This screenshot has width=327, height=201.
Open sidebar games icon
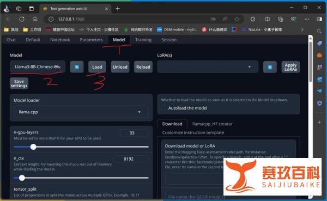[319, 67]
